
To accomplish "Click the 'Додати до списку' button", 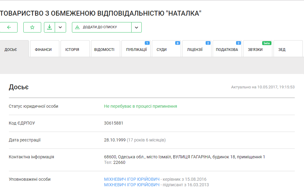I will [x=101, y=27].
